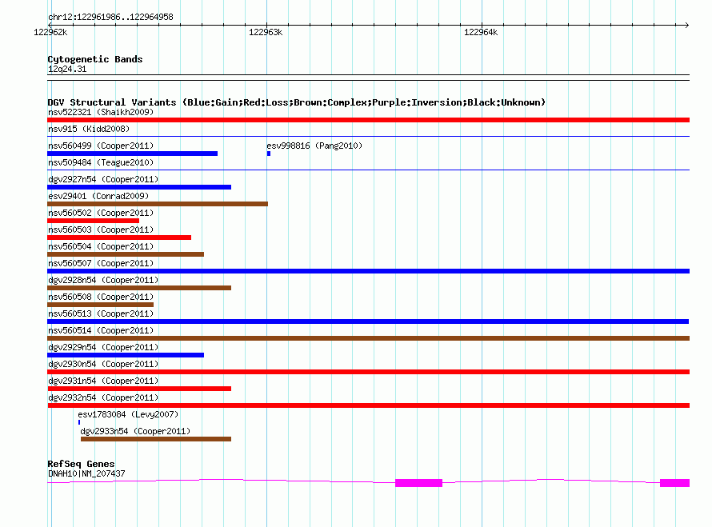Select the first magenta DNAH10 exon block
This screenshot has width=712, height=527.
tap(418, 483)
